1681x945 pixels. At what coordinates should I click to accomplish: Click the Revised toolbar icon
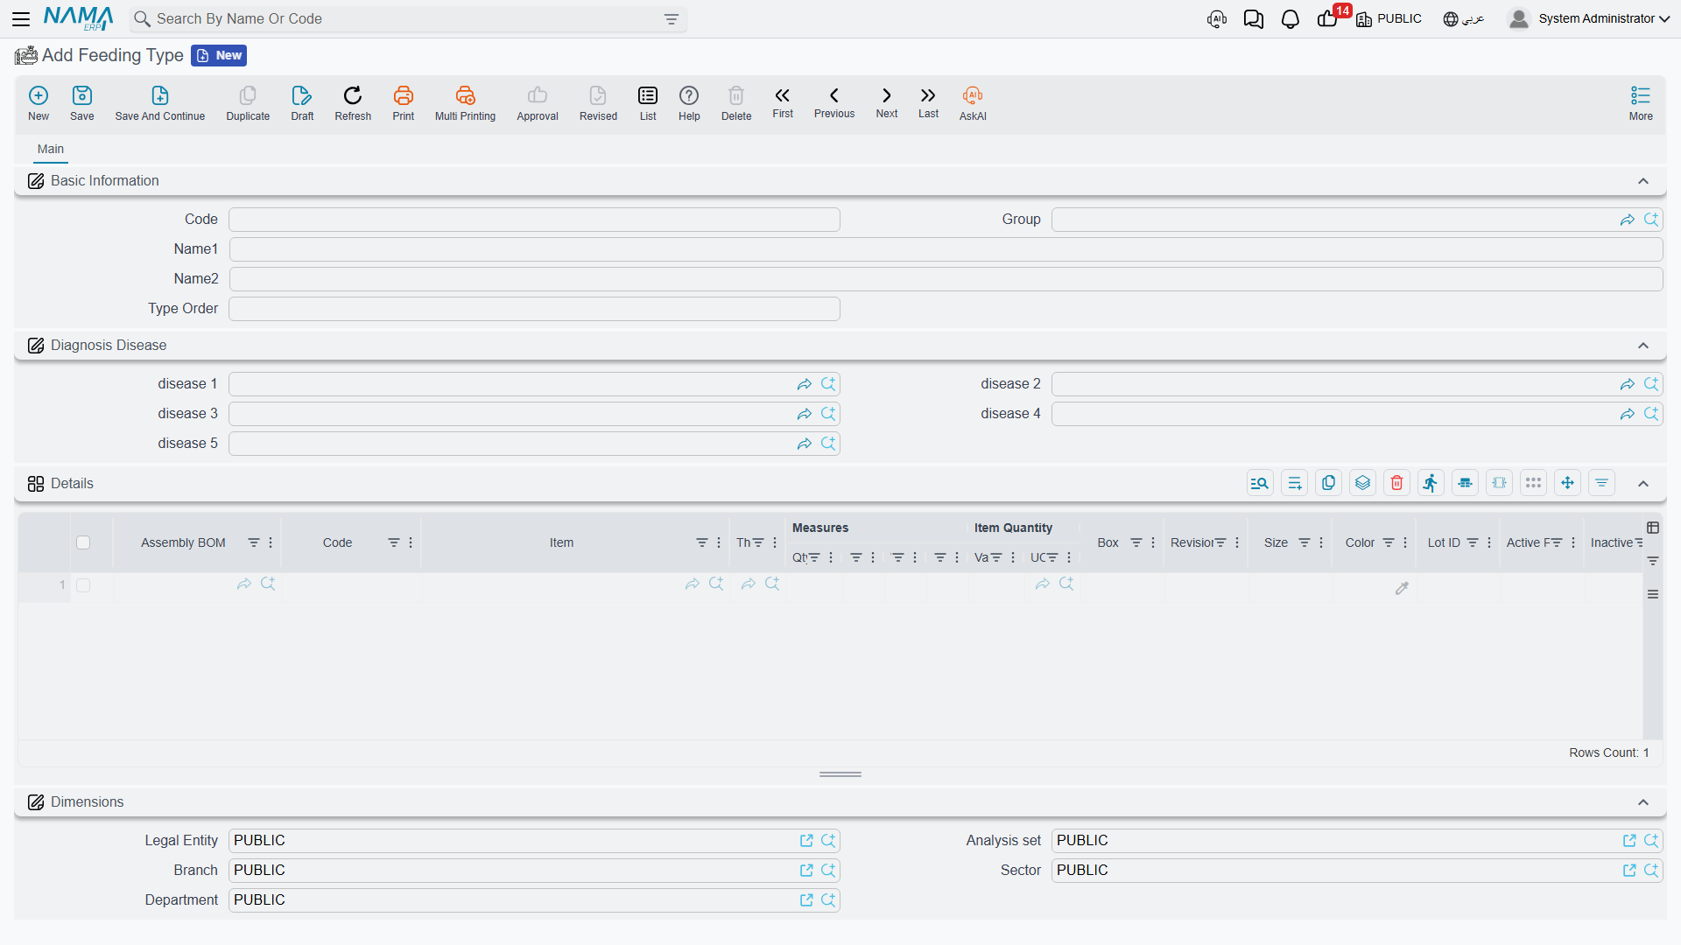pos(598,103)
